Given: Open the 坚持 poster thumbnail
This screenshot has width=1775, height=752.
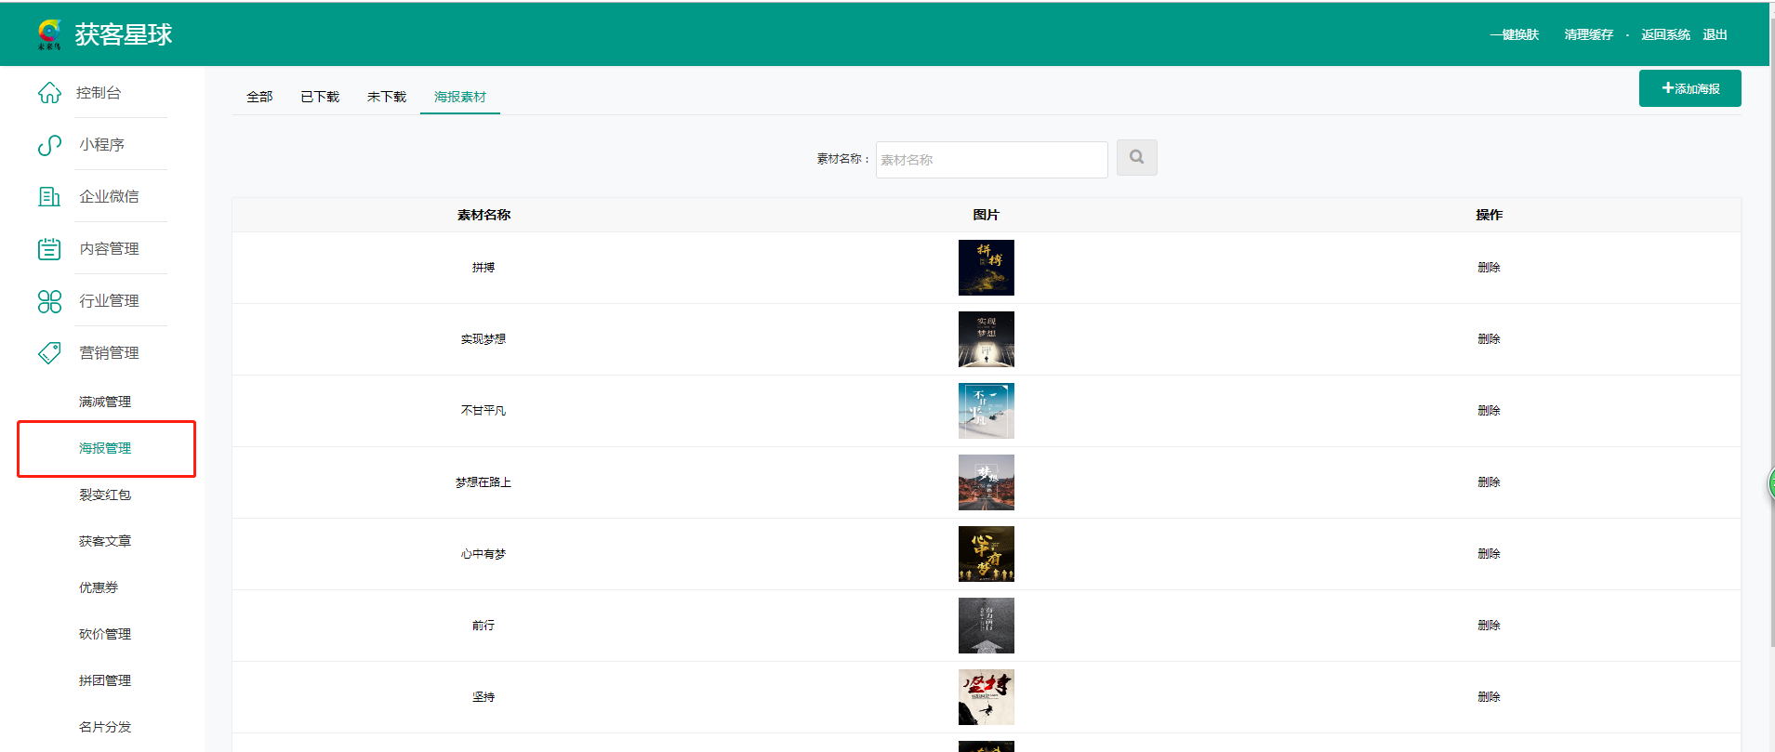Looking at the screenshot, I should [987, 697].
